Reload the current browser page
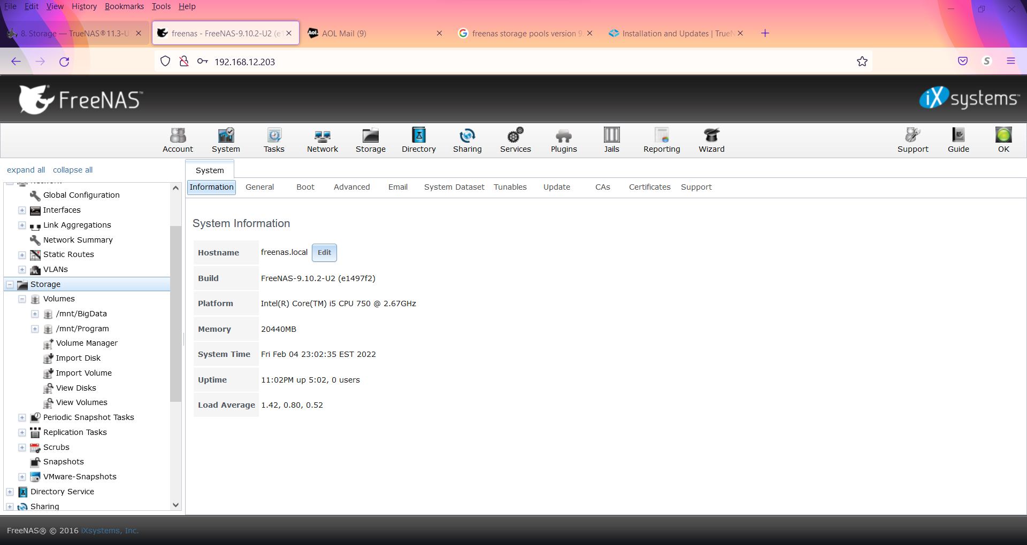The width and height of the screenshot is (1027, 545). [x=64, y=61]
